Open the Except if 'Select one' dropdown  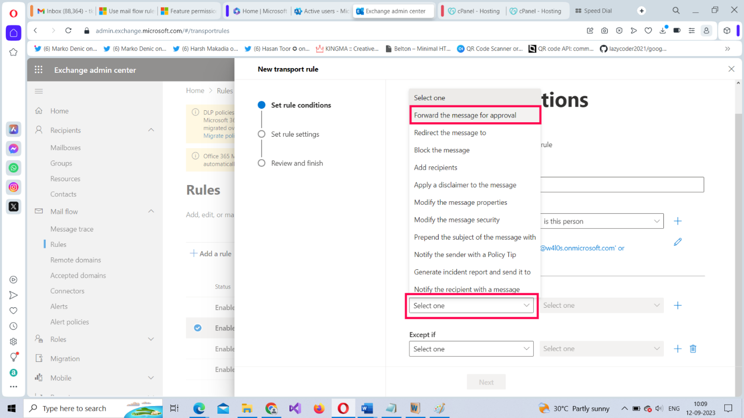[x=471, y=349]
